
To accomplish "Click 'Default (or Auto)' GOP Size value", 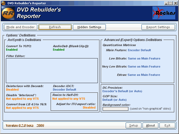I will tap(114, 100).
